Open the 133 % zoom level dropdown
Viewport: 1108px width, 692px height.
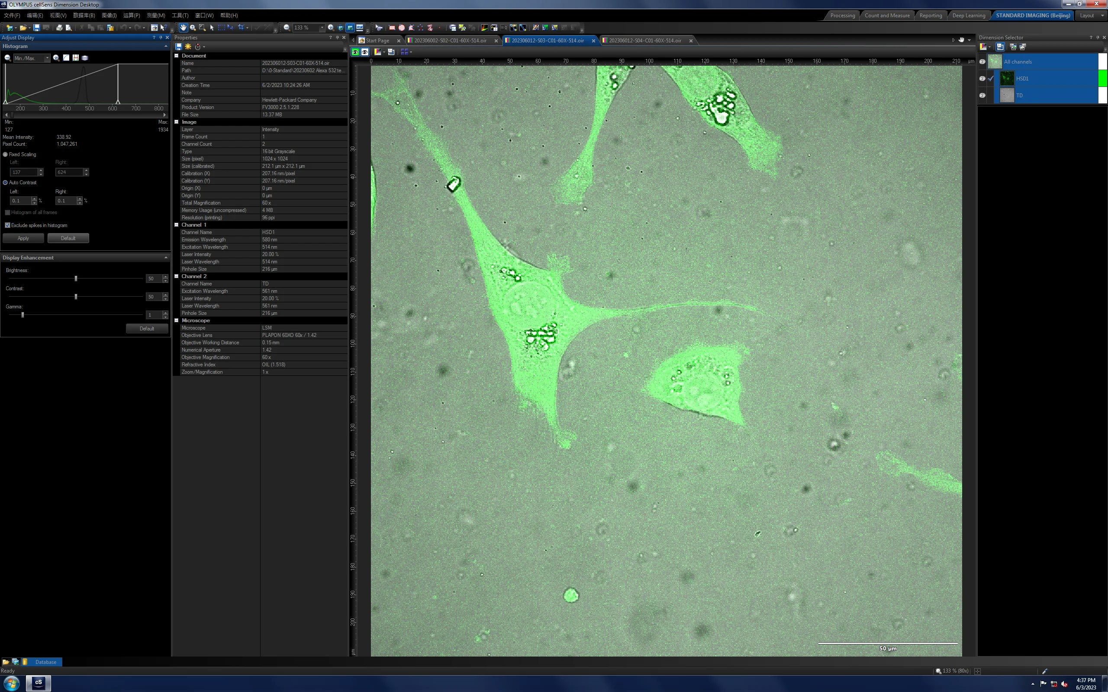point(322,27)
